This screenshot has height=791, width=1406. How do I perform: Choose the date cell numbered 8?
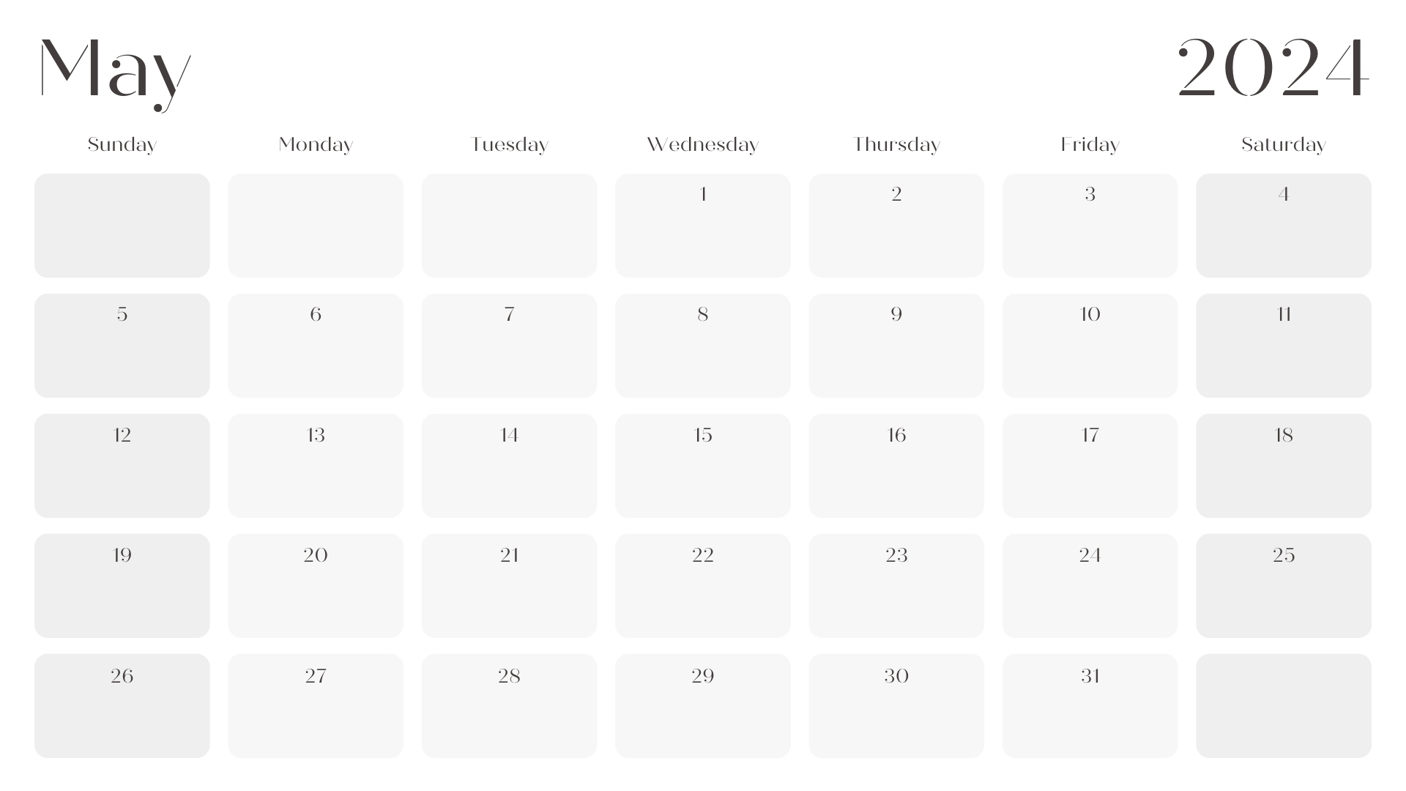[703, 346]
